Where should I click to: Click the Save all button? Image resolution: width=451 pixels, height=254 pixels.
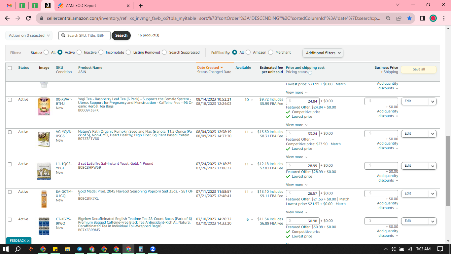[x=419, y=69]
